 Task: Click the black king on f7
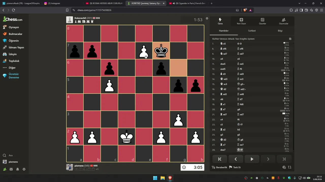pyautogui.click(x=161, y=51)
